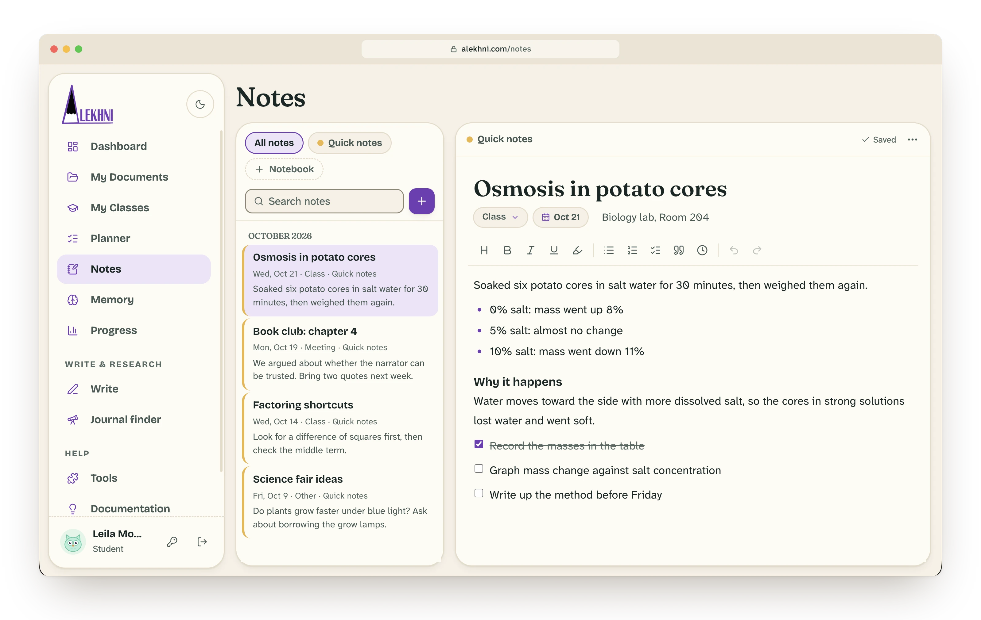Open the Write tool
The width and height of the screenshot is (981, 620).
(x=134, y=389)
